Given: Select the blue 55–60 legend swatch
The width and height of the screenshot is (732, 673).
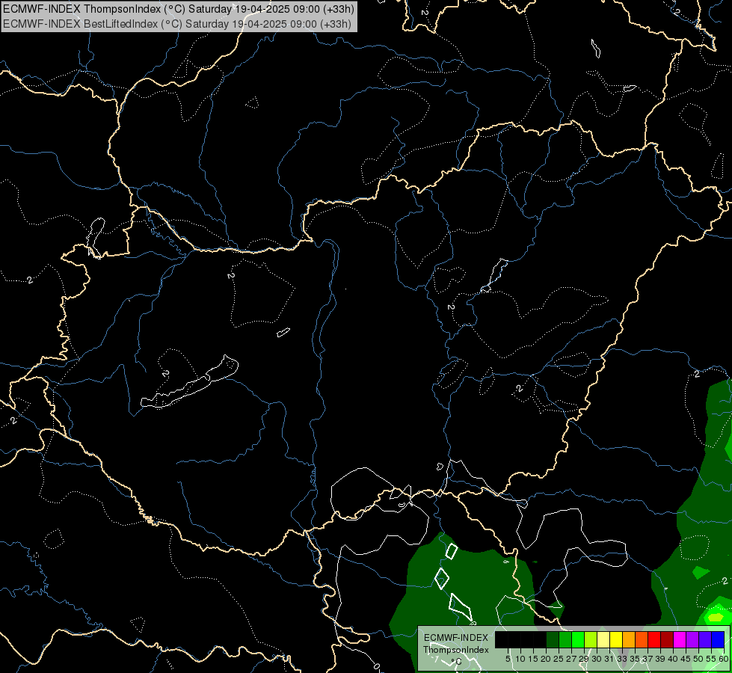Looking at the screenshot, I should coord(718,640).
